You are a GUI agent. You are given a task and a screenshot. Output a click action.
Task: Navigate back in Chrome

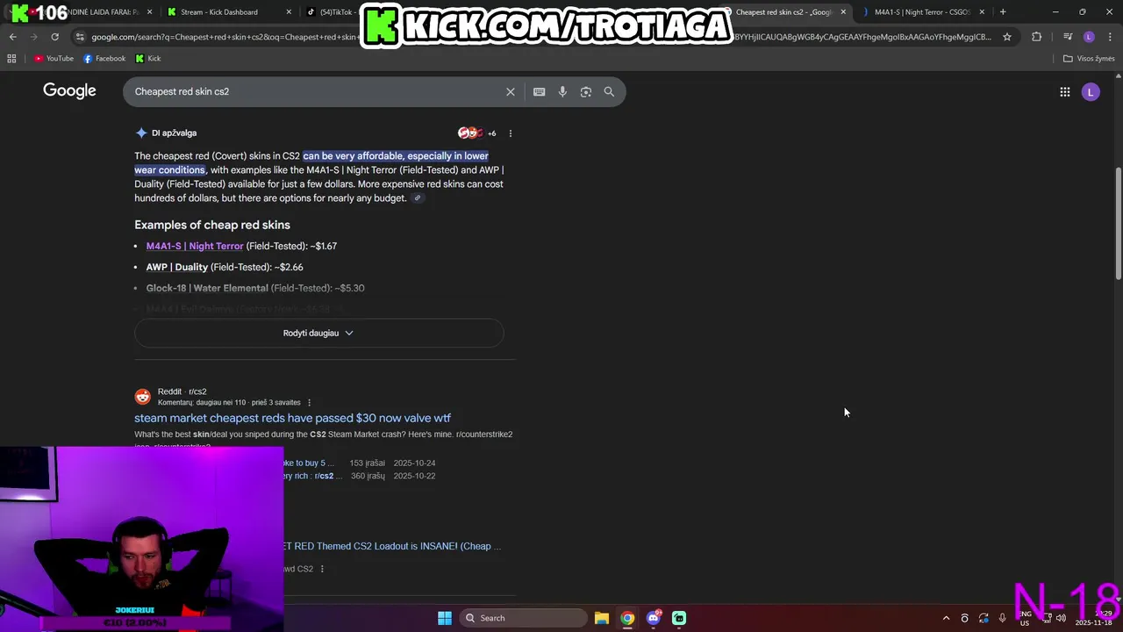coord(12,37)
